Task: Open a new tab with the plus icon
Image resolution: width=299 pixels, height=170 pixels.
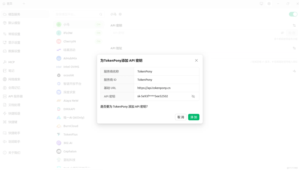Action: [24, 4]
